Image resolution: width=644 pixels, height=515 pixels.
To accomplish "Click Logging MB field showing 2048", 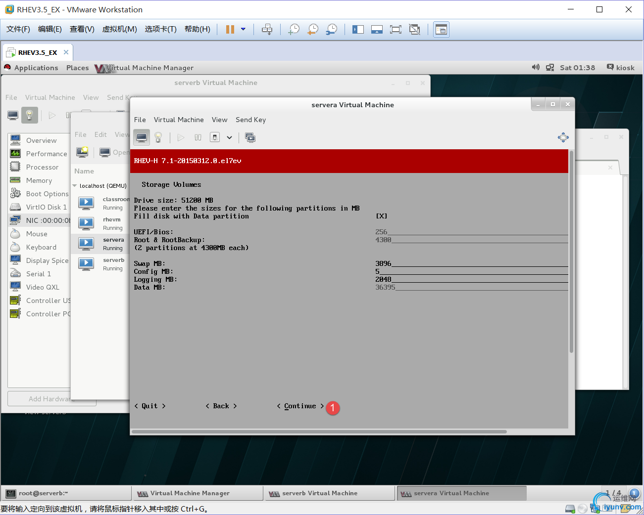I will [x=471, y=279].
